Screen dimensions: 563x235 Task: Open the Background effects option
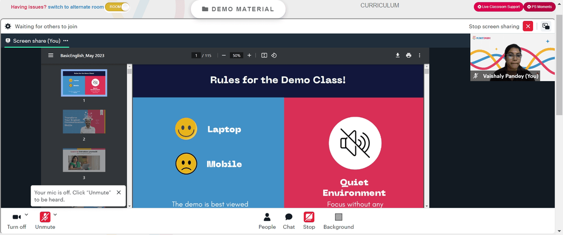click(338, 221)
